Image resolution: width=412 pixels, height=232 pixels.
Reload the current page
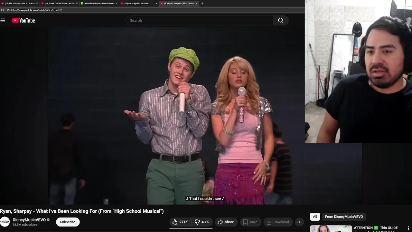click(x=3, y=10)
